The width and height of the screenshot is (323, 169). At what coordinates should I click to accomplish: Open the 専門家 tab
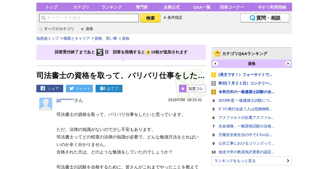[142, 7]
